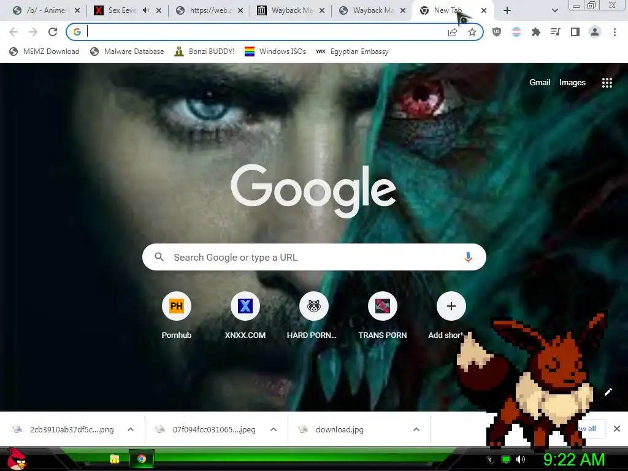The width and height of the screenshot is (628, 471).
Task: Open the volume speaker tray icon
Action: 521,459
